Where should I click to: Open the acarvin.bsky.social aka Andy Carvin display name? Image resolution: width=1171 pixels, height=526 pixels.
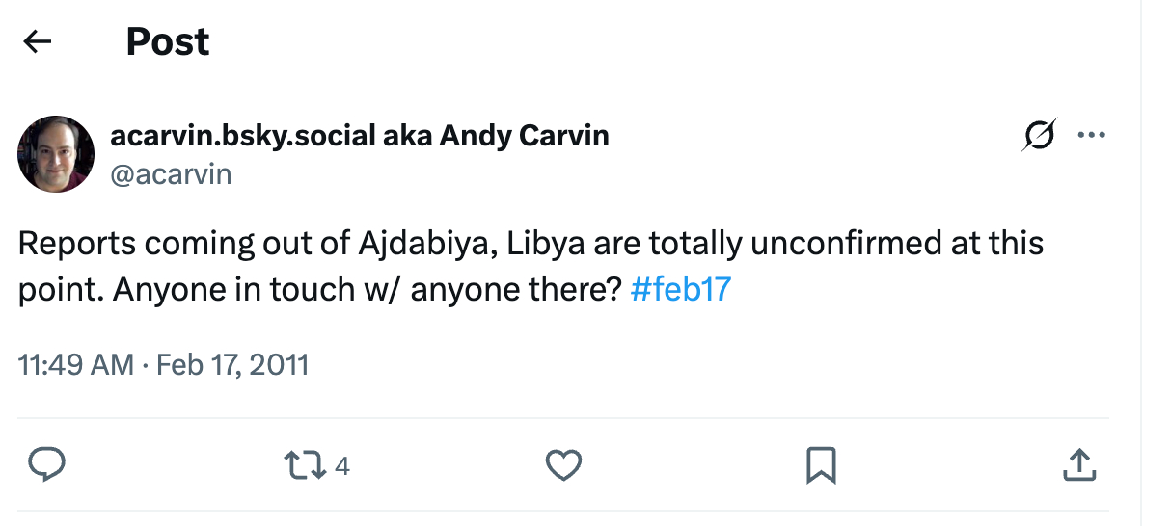[360, 136]
